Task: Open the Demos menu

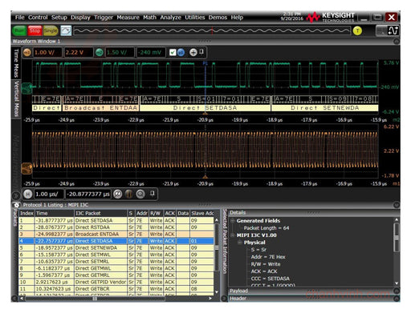Action: (x=218, y=18)
